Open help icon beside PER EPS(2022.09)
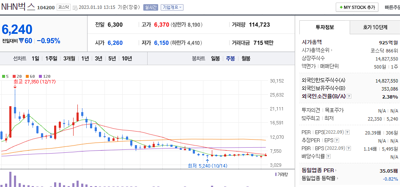Screen dimensions: 400x187 click(x=348, y=132)
